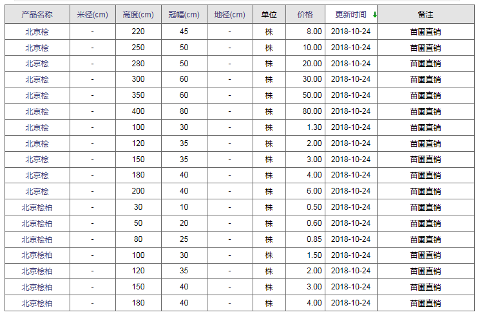Image resolution: width=480 pixels, height=319 pixels.
Task: Click the height value 350
Action: pos(138,95)
